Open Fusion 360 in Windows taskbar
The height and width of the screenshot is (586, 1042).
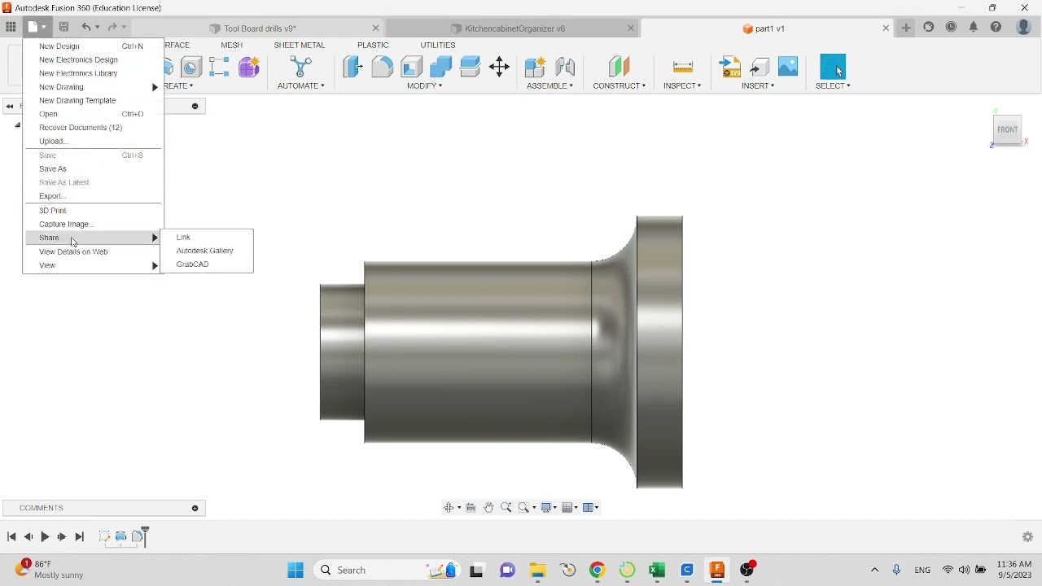pyautogui.click(x=718, y=571)
